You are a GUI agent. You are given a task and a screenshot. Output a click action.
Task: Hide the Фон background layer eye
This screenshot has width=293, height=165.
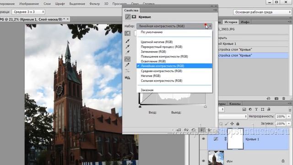click(203, 161)
